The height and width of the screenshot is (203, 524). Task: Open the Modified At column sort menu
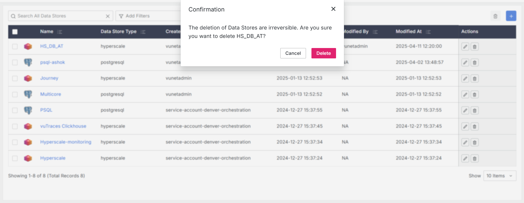click(428, 32)
